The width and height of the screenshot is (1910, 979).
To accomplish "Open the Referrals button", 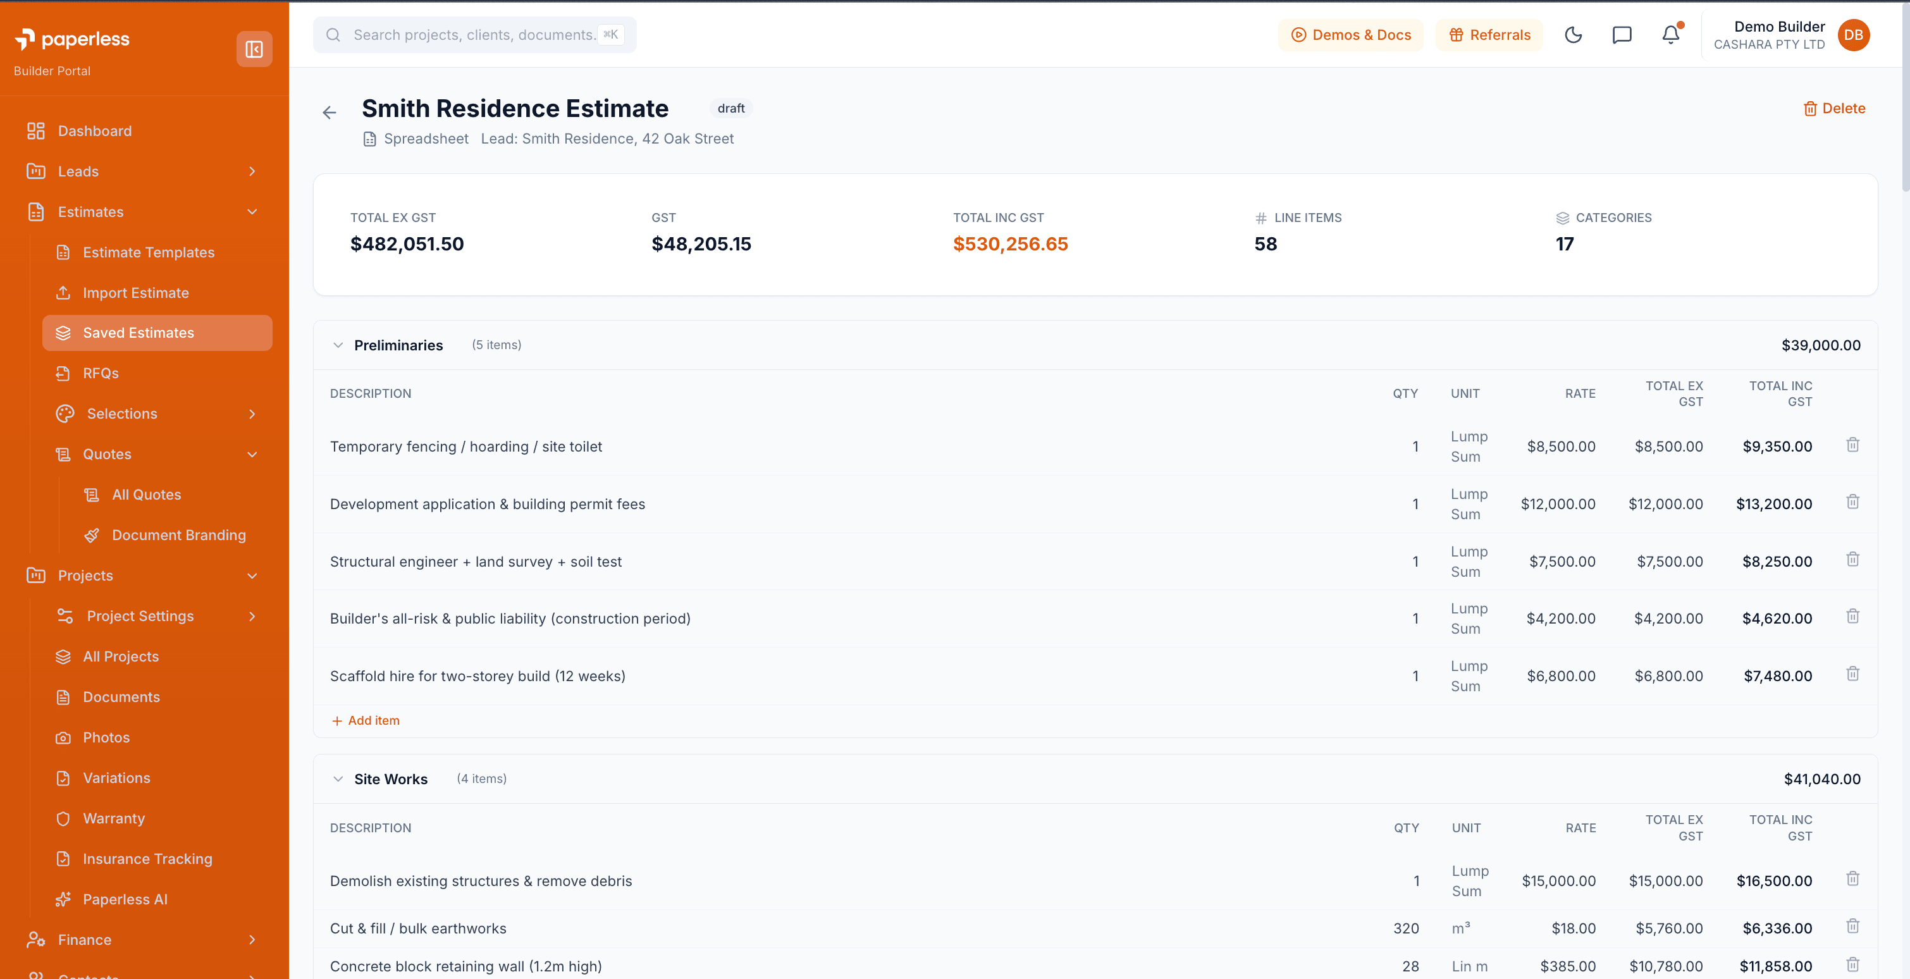I will [1489, 35].
